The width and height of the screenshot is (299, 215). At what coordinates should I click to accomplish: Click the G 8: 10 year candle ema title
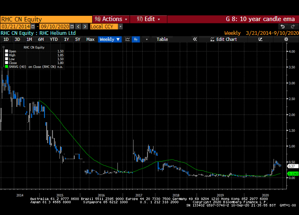click(260, 19)
